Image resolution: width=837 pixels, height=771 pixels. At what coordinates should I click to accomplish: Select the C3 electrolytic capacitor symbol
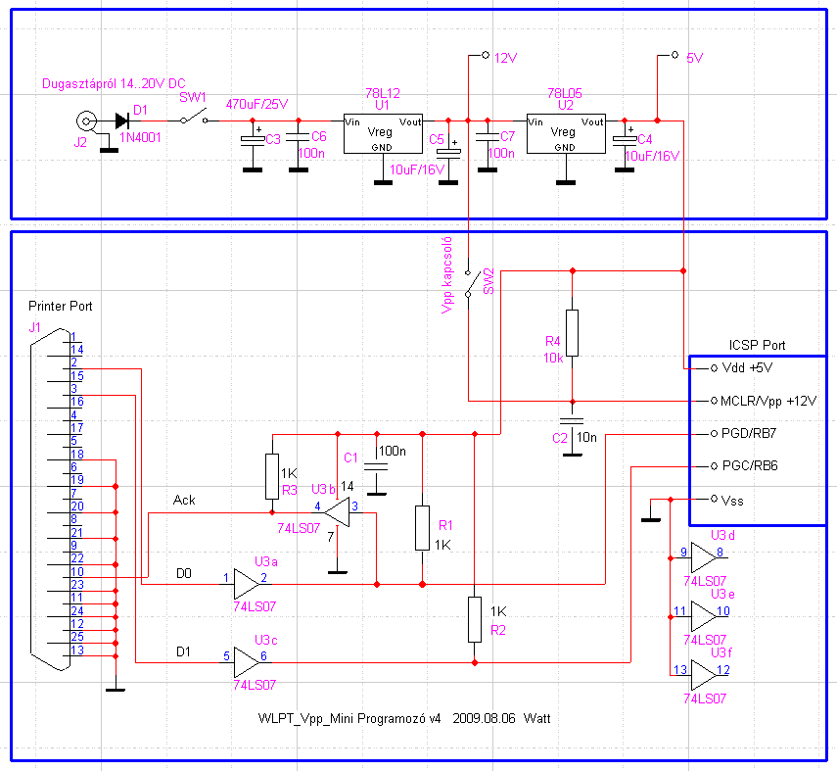(253, 139)
